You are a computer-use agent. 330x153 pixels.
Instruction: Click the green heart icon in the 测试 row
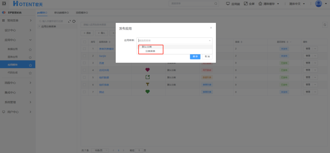coord(147,92)
